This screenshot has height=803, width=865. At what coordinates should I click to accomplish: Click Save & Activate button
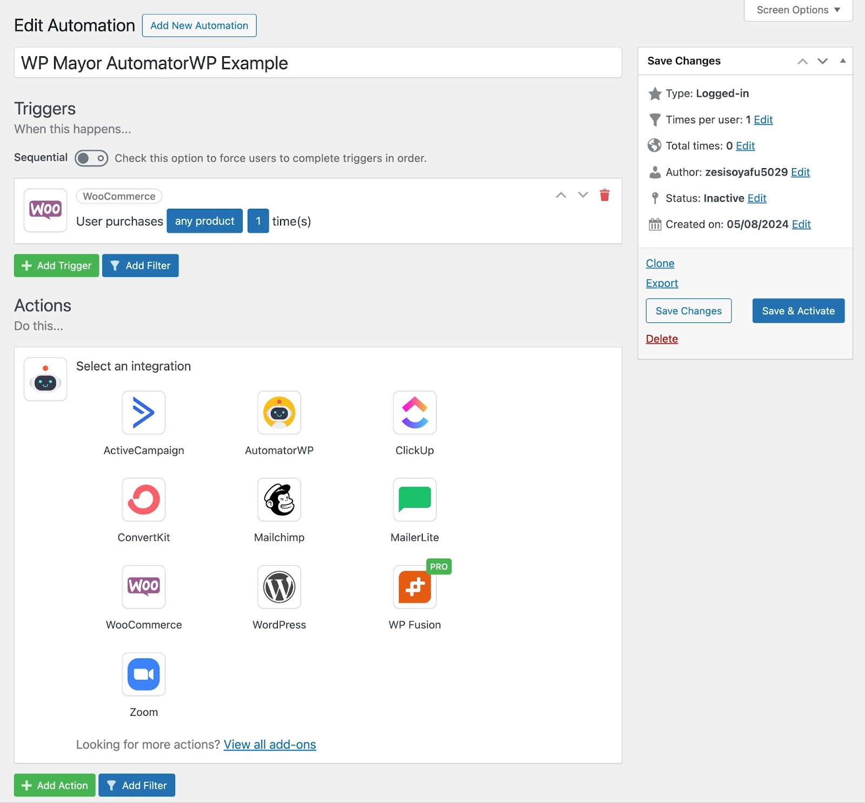coord(799,311)
